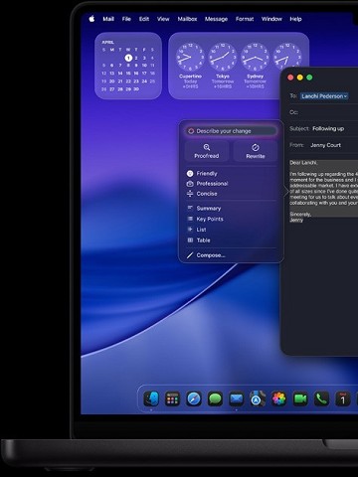The image size is (358, 477).
Task: Click date 10 in calendar widget
Action: point(144,66)
